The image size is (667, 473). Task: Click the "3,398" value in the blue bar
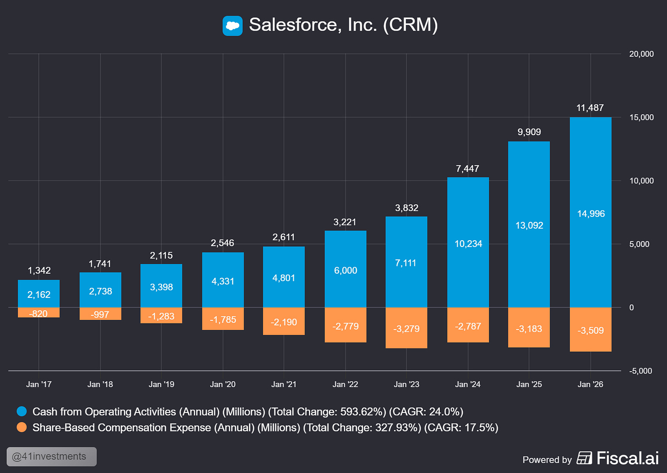162,287
